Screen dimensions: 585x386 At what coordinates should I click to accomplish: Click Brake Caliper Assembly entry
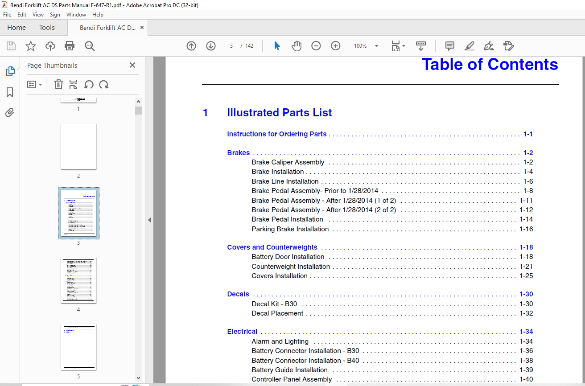click(x=288, y=162)
